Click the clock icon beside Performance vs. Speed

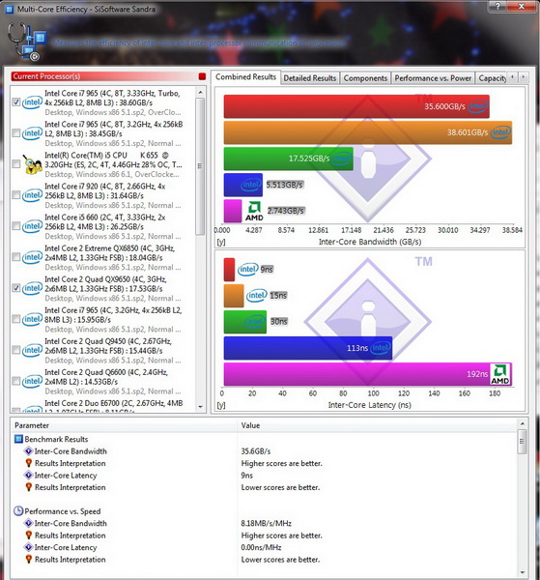18,511
